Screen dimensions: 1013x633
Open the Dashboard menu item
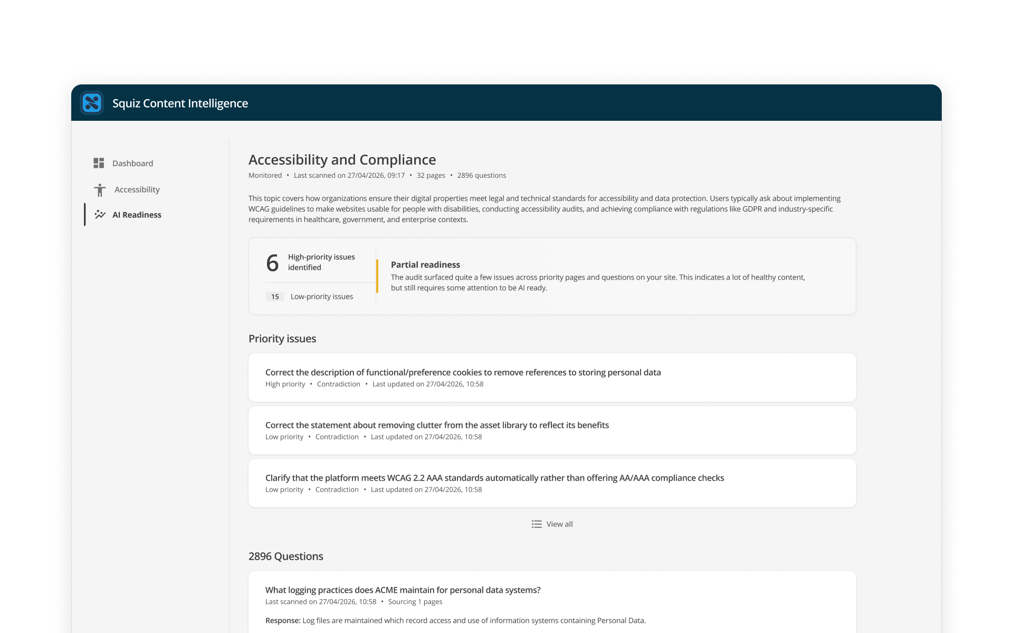pos(123,164)
